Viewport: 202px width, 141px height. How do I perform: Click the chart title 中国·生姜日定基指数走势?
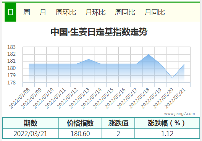coord(99,32)
